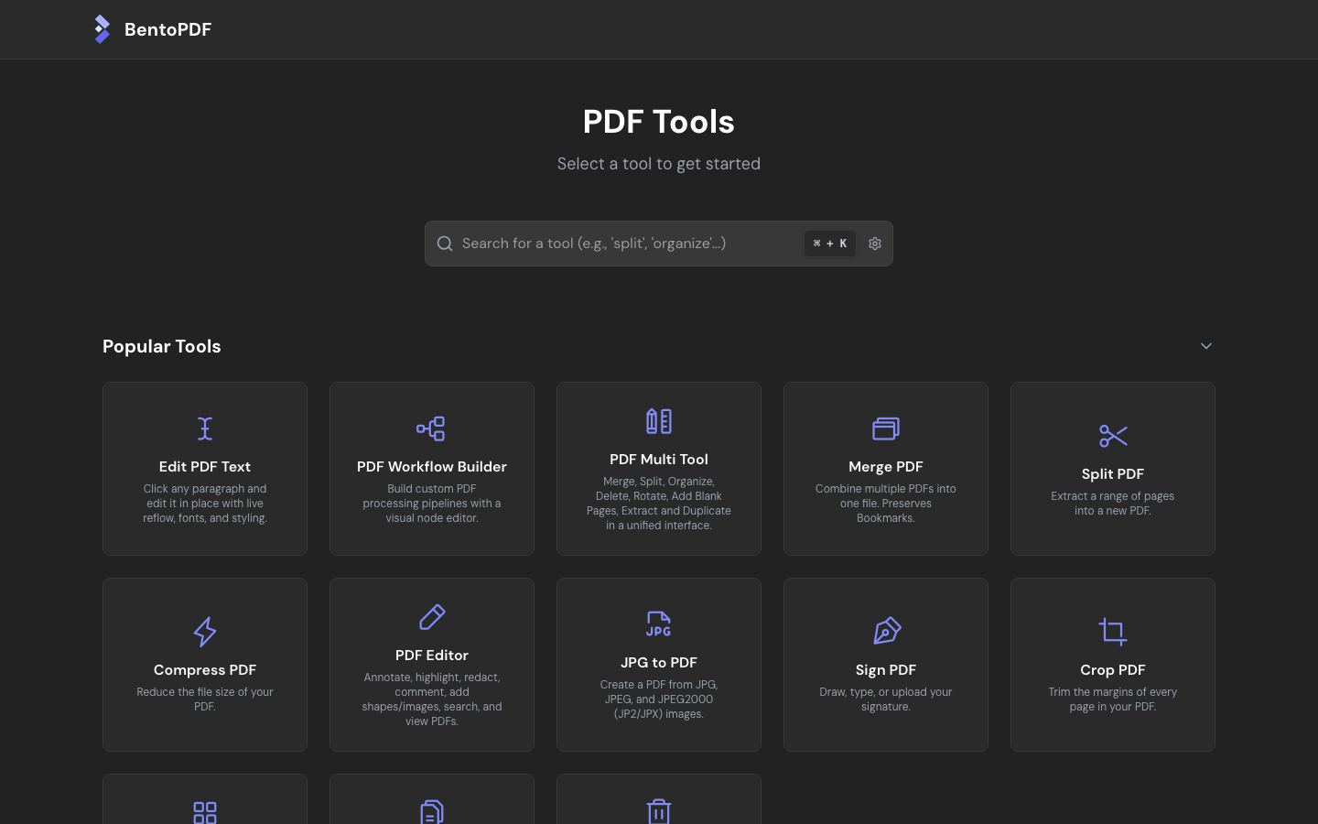Click the search magnifier icon
This screenshot has height=824, width=1318.
[x=445, y=244]
